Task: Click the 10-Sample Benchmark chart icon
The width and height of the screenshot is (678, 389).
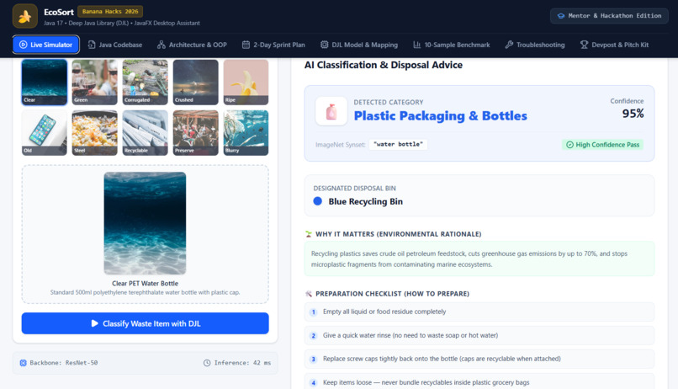Action: point(417,45)
